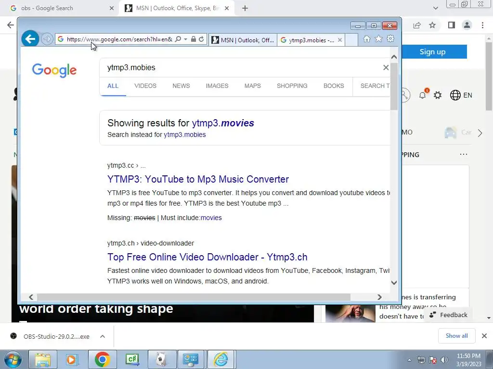Click the security lock icon in IE address bar
This screenshot has width=493, height=369.
pyautogui.click(x=194, y=39)
